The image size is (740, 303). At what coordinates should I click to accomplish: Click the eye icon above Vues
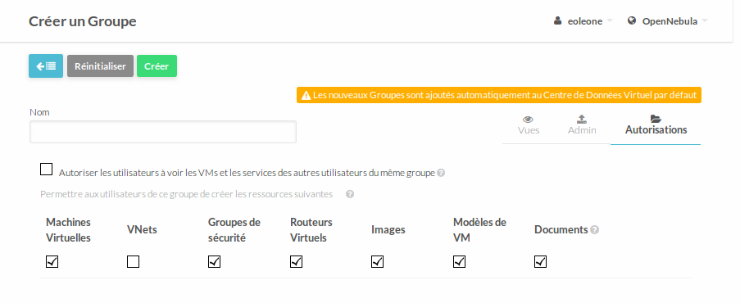coord(529,119)
